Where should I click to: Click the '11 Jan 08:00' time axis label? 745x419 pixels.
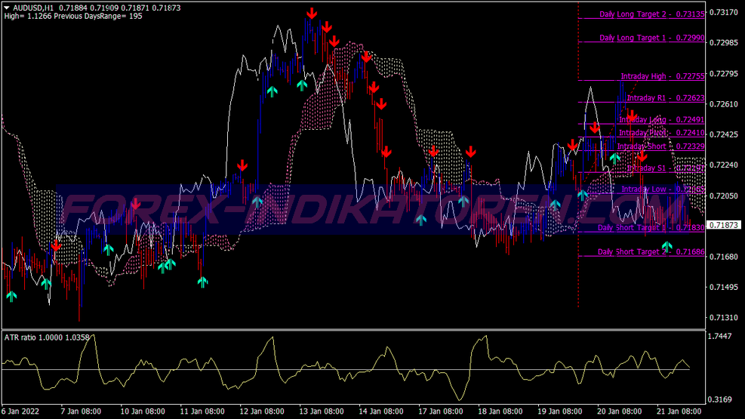point(202,411)
